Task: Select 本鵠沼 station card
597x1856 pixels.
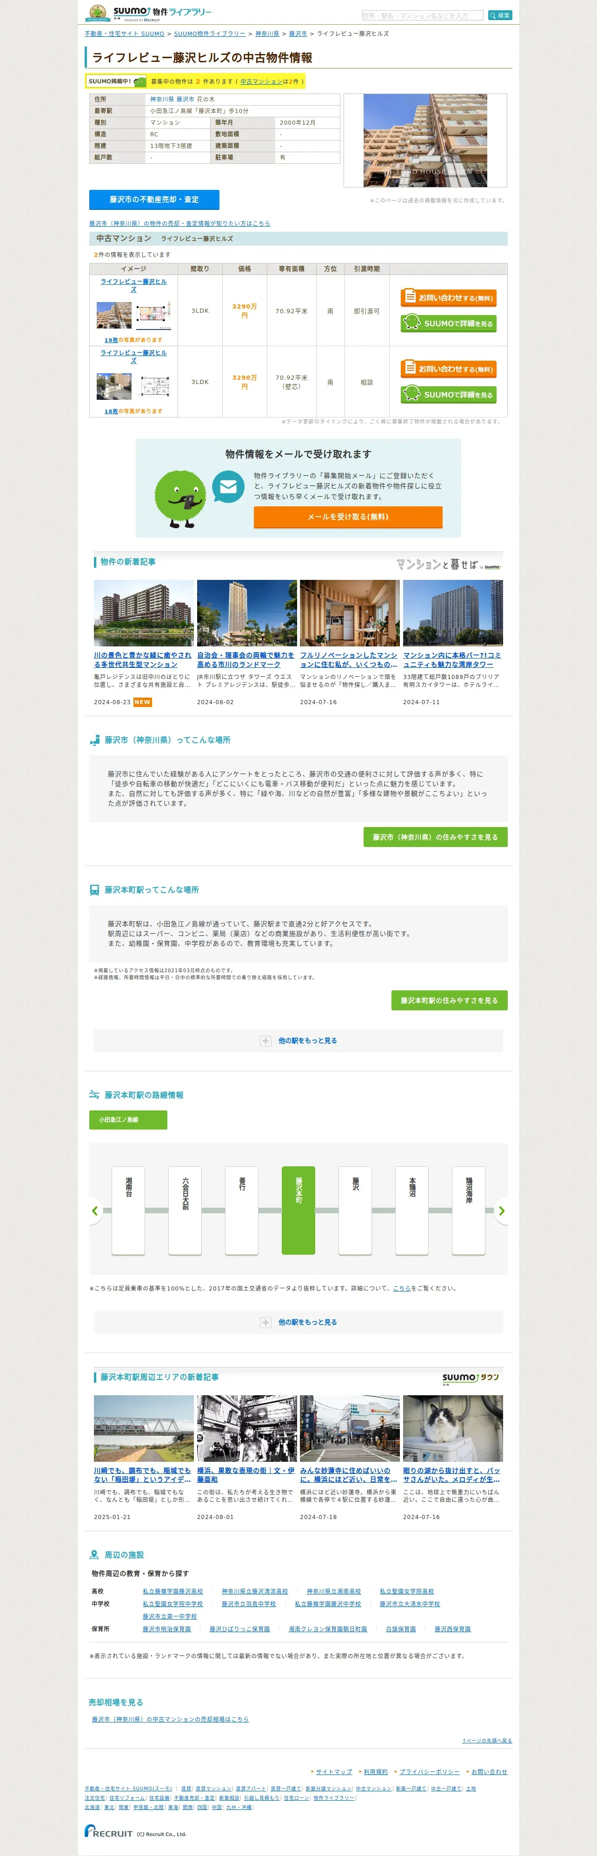Action: click(x=412, y=1210)
